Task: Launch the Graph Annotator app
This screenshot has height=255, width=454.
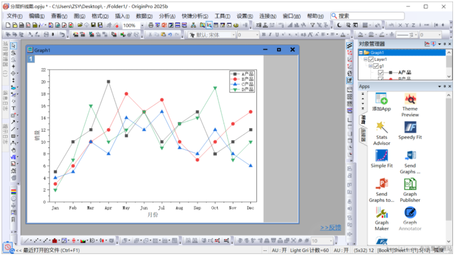Action: [410, 219]
